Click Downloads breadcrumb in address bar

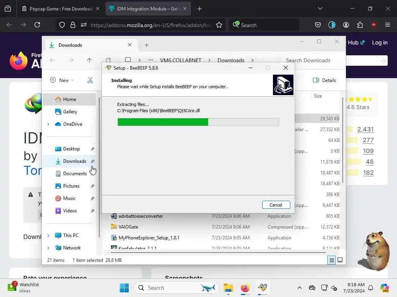231,60
